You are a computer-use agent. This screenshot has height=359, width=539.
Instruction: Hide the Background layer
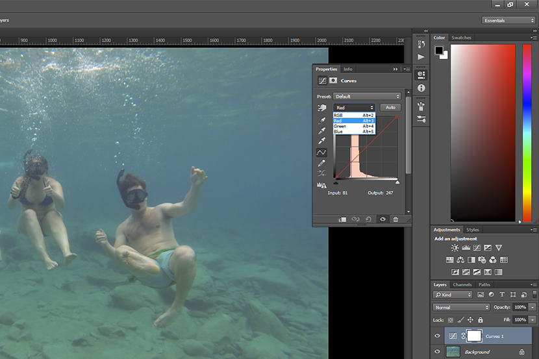pos(437,352)
